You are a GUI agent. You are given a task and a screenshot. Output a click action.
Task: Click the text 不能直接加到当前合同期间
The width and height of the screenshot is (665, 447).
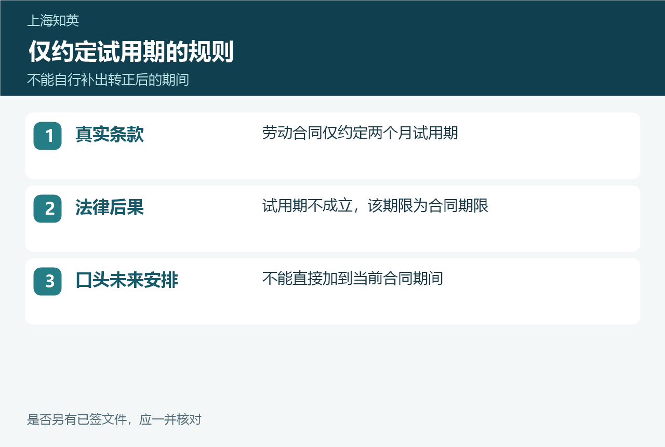(x=353, y=279)
